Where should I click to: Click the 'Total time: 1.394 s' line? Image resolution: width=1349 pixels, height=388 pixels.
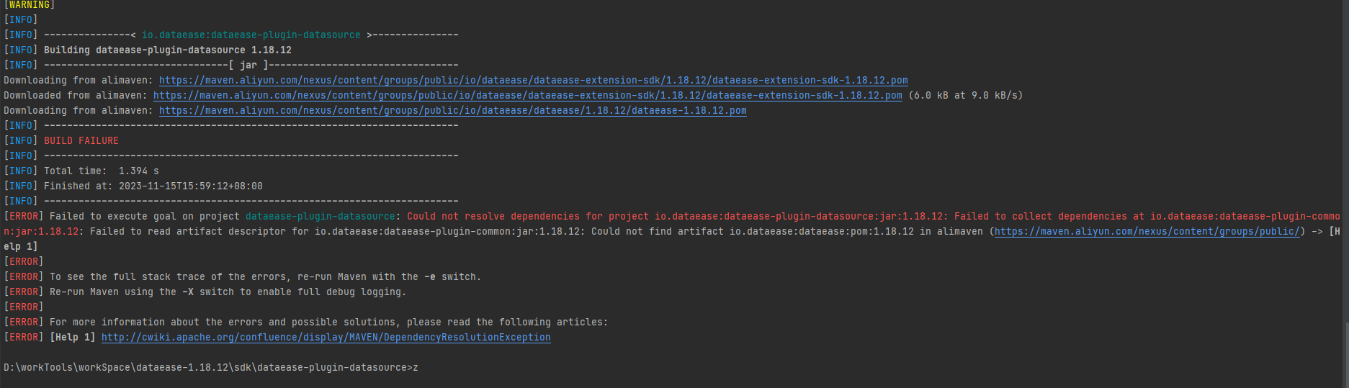click(x=102, y=171)
